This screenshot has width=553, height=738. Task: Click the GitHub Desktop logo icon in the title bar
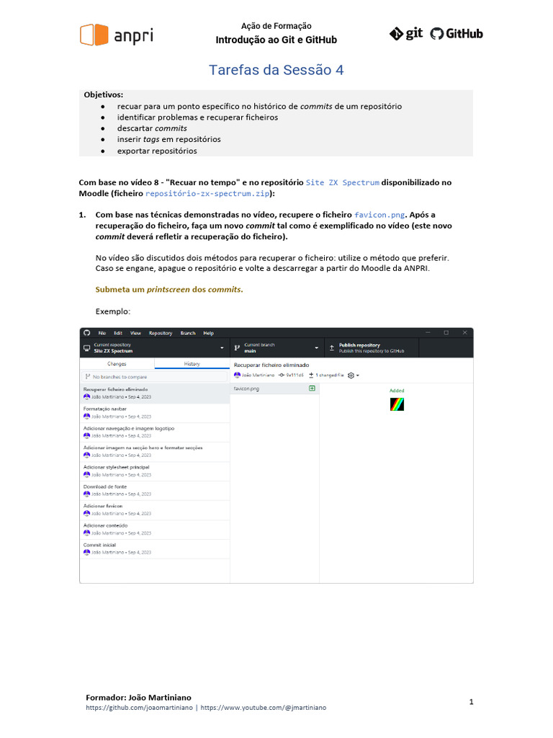[87, 333]
